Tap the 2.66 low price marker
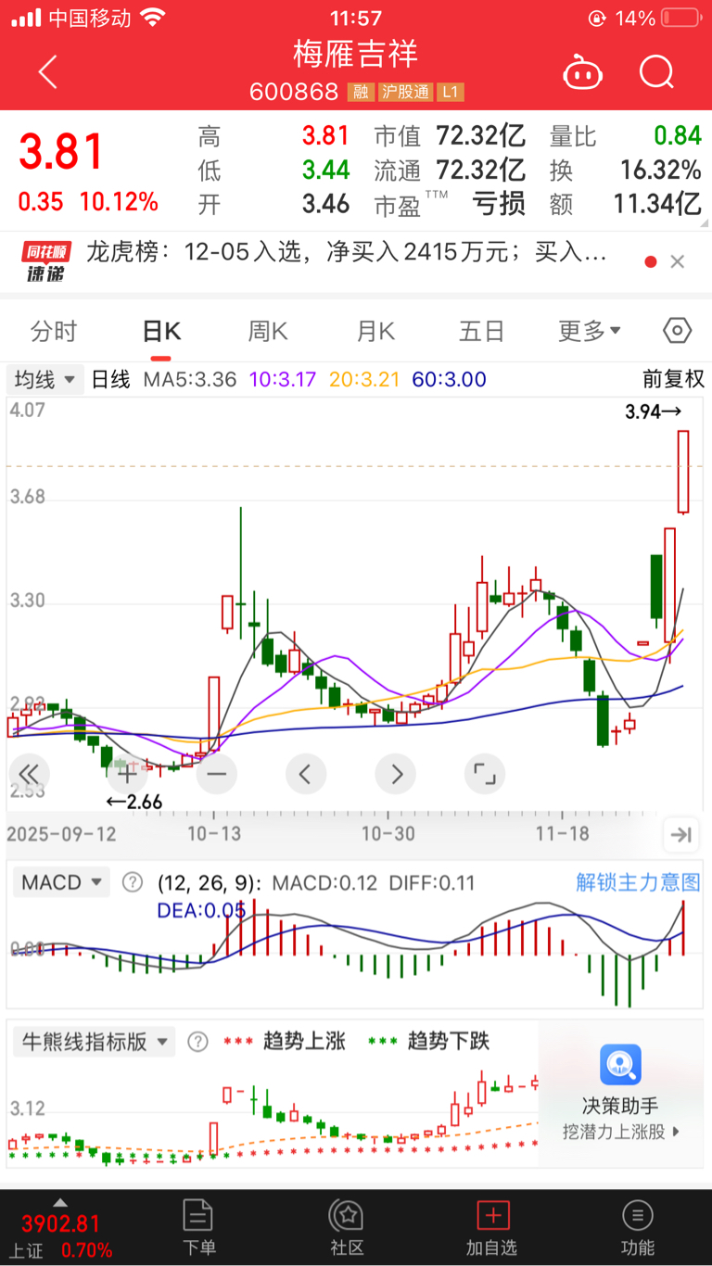Image resolution: width=712 pixels, height=1266 pixels. click(x=134, y=802)
